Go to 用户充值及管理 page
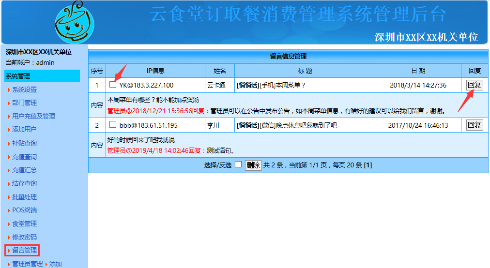The image size is (490, 268). point(33,116)
